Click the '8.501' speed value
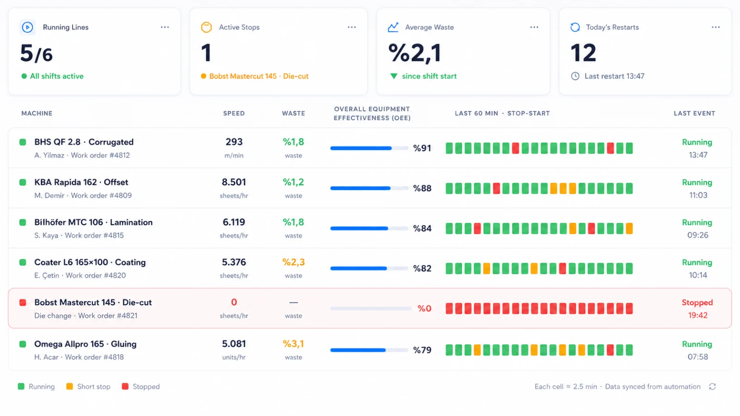Screen dimensions: 740x416 pos(234,182)
